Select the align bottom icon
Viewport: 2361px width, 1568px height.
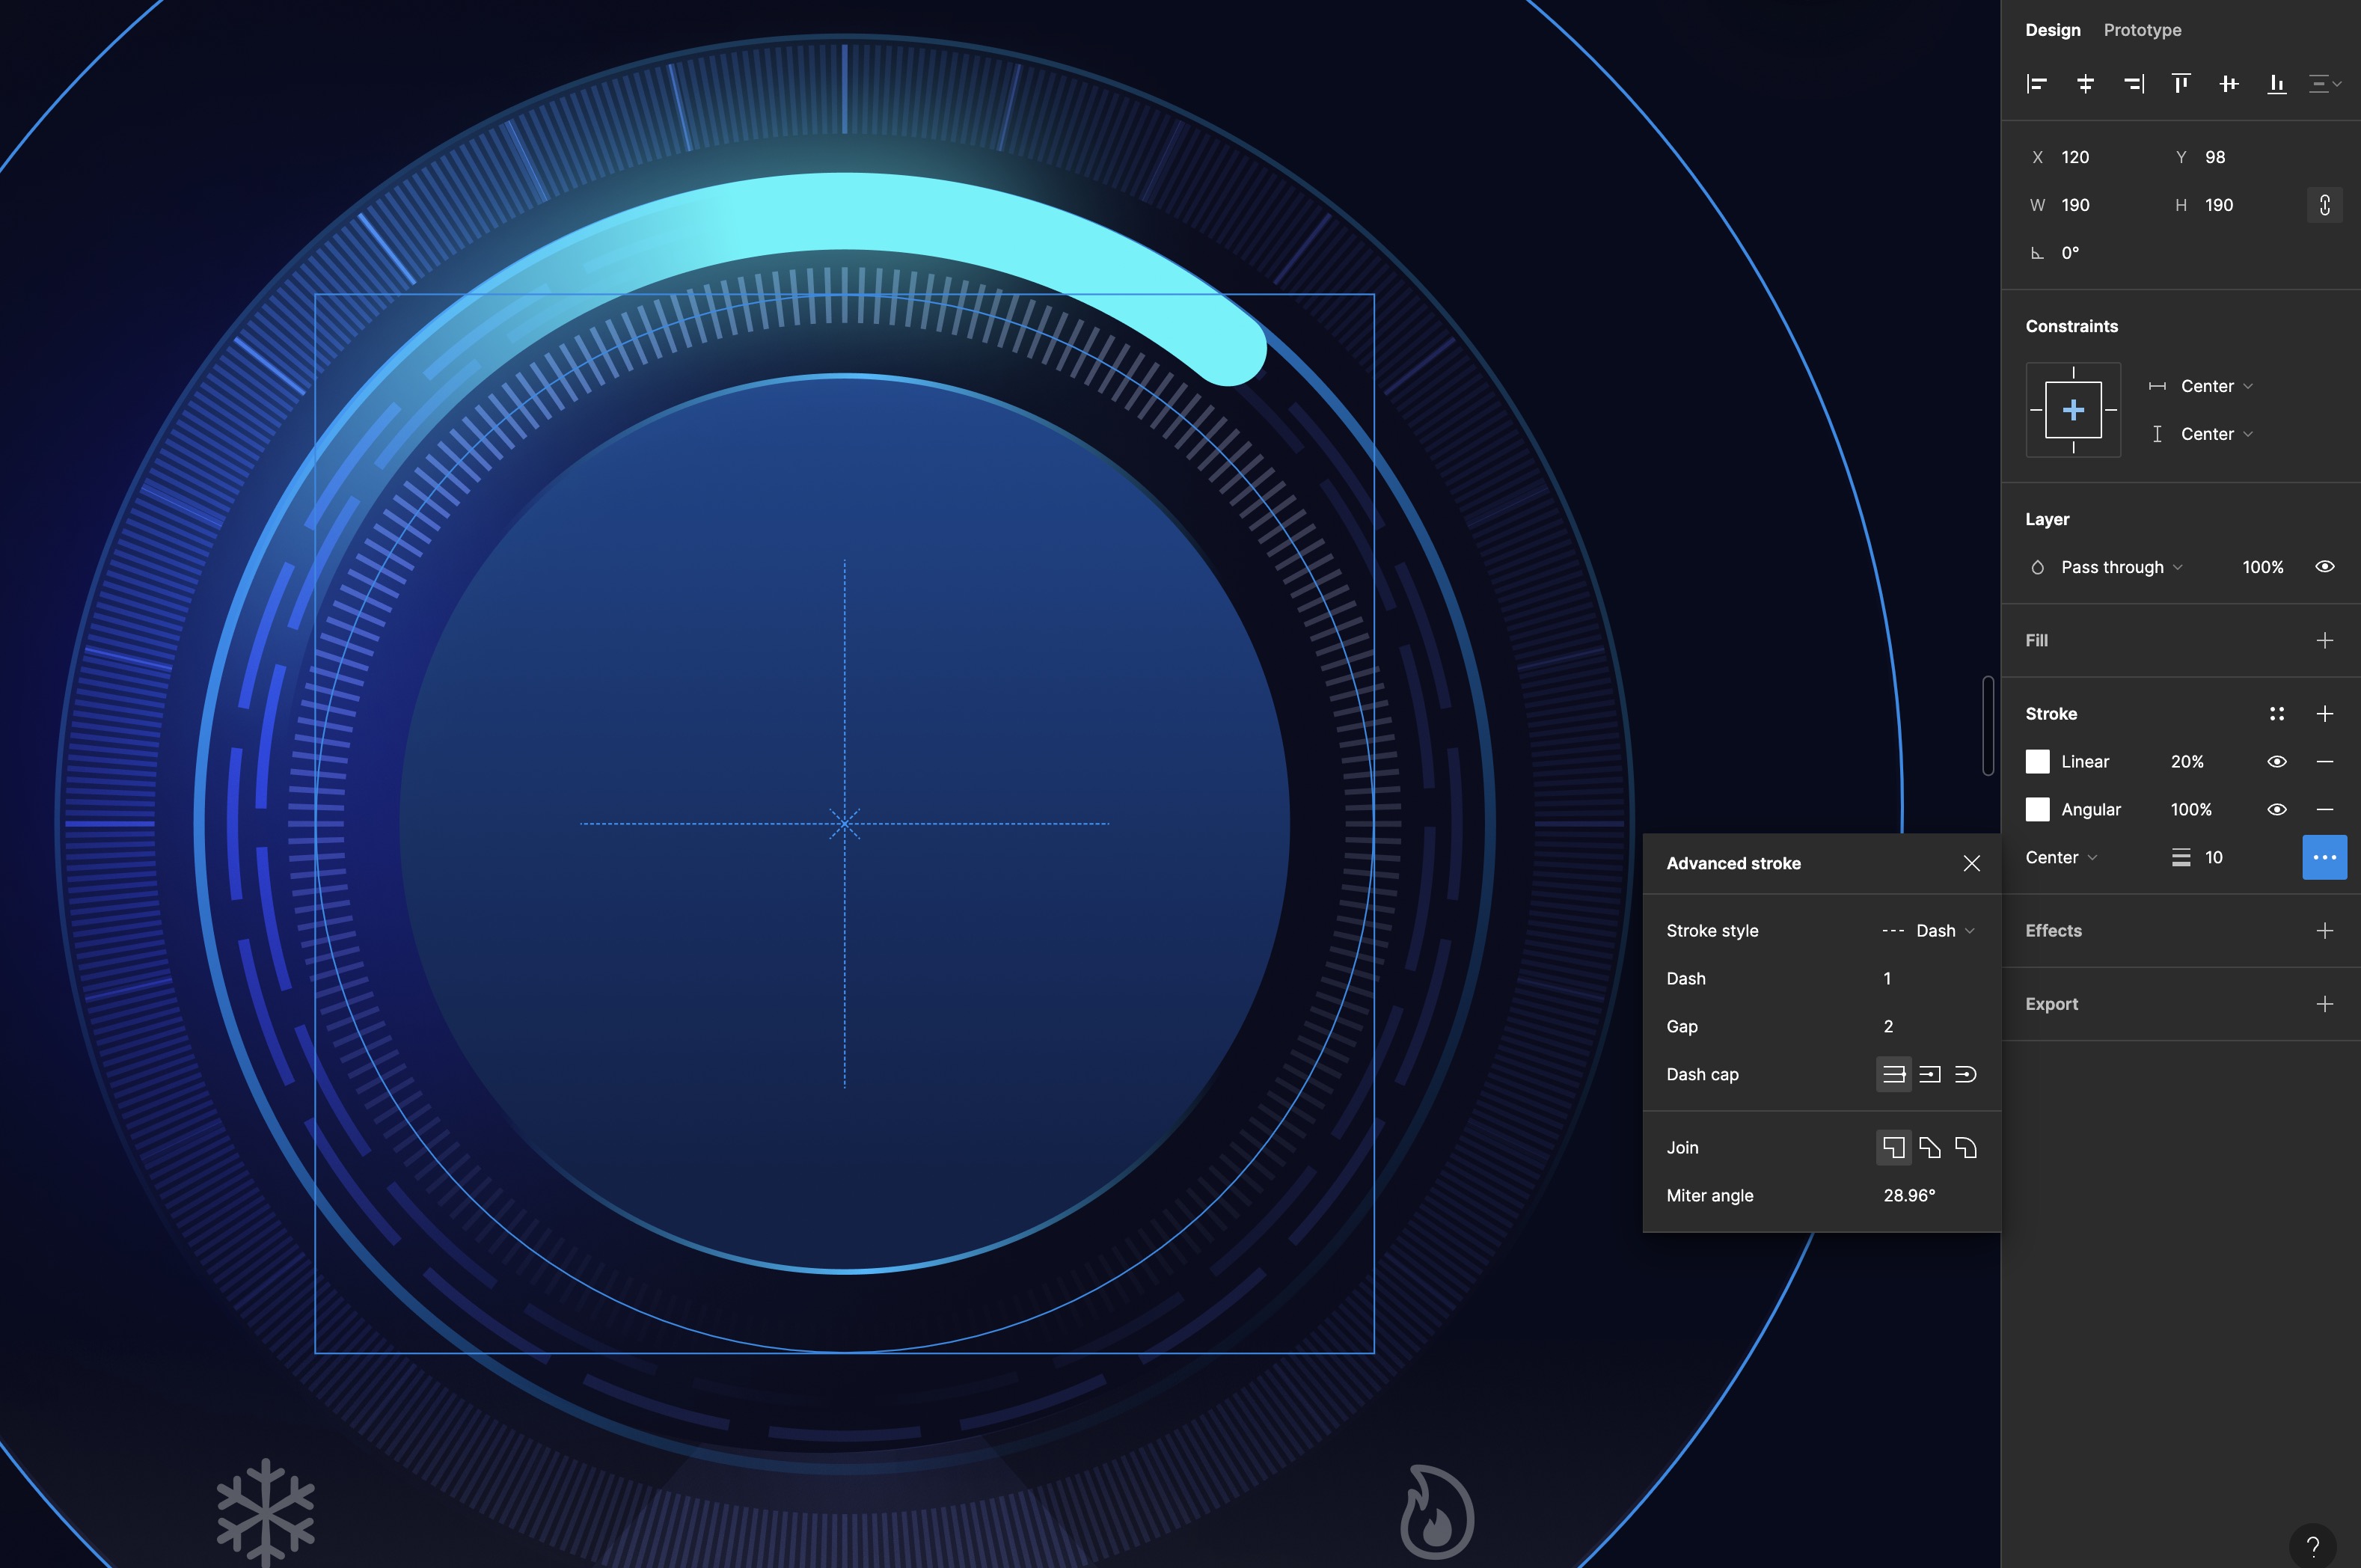coord(2277,84)
